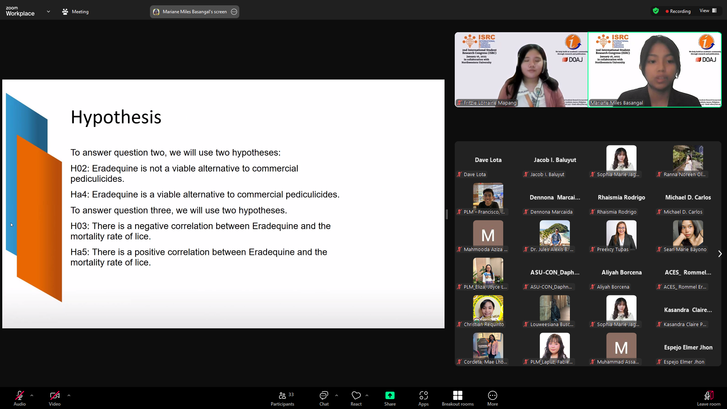Click Leave room button
The image size is (727, 409).
coord(708,398)
